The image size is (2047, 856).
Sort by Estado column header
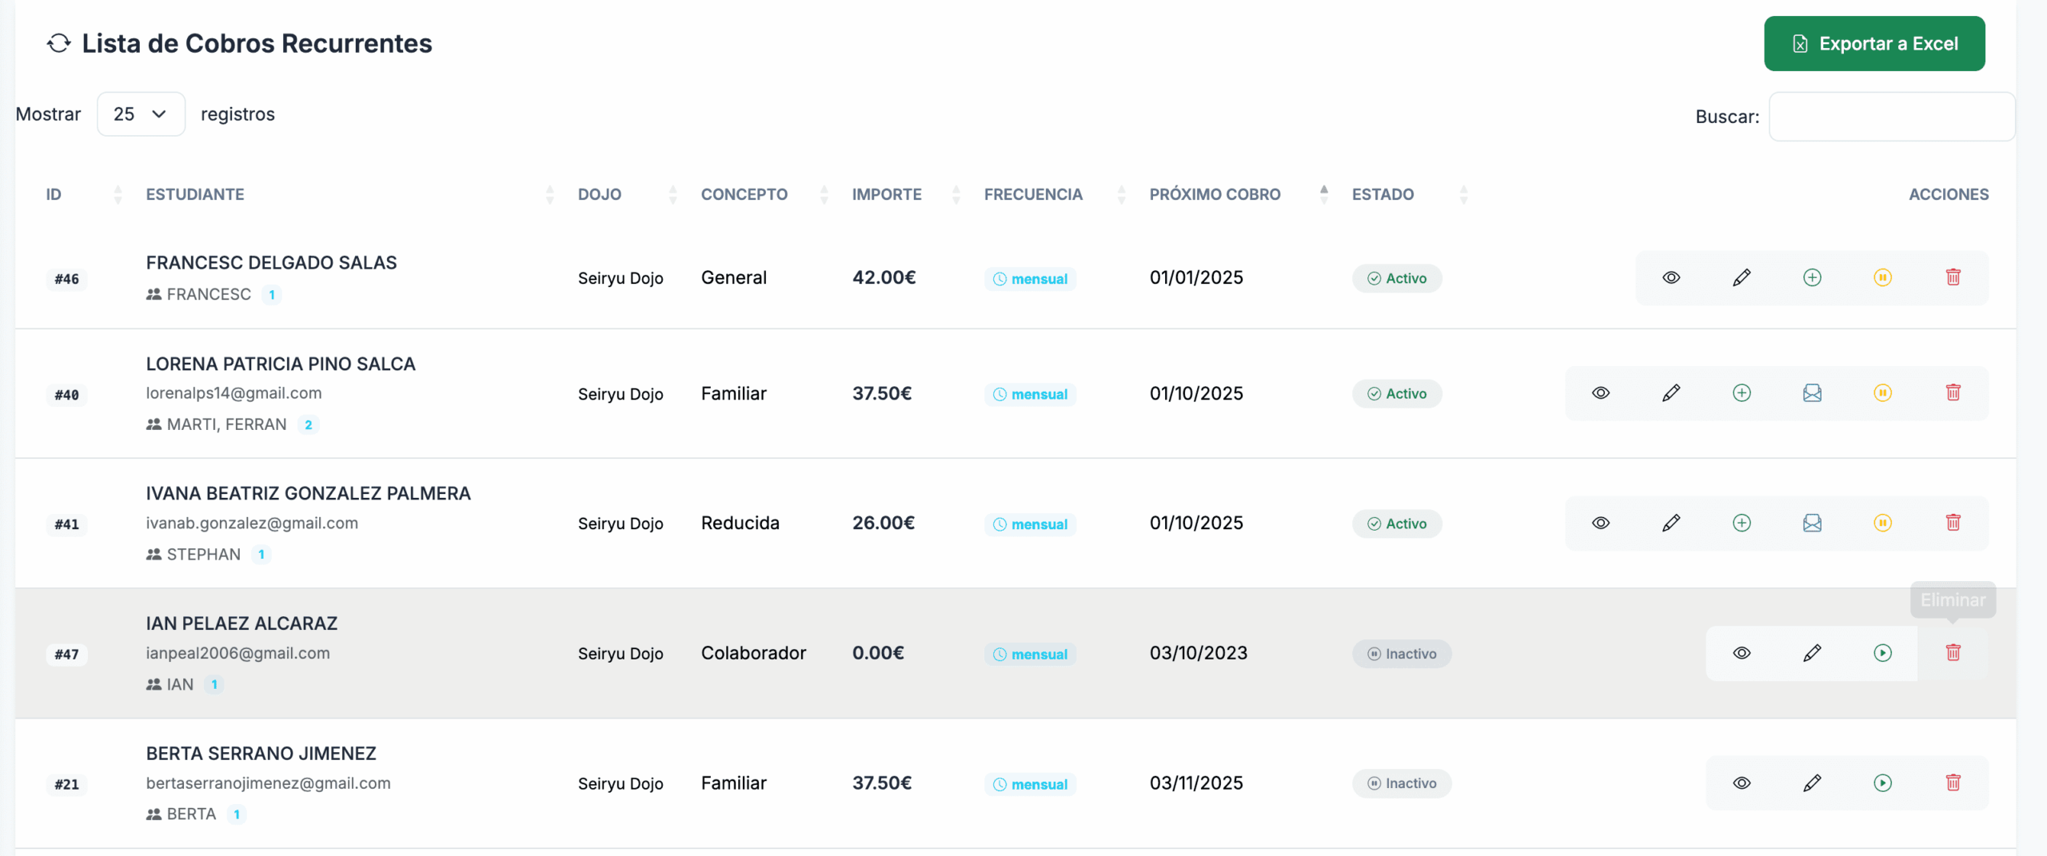pyautogui.click(x=1383, y=194)
